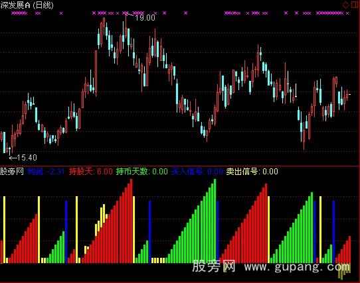Click the 卖出信号 indicator label
The width and height of the screenshot is (360, 283).
252,172
